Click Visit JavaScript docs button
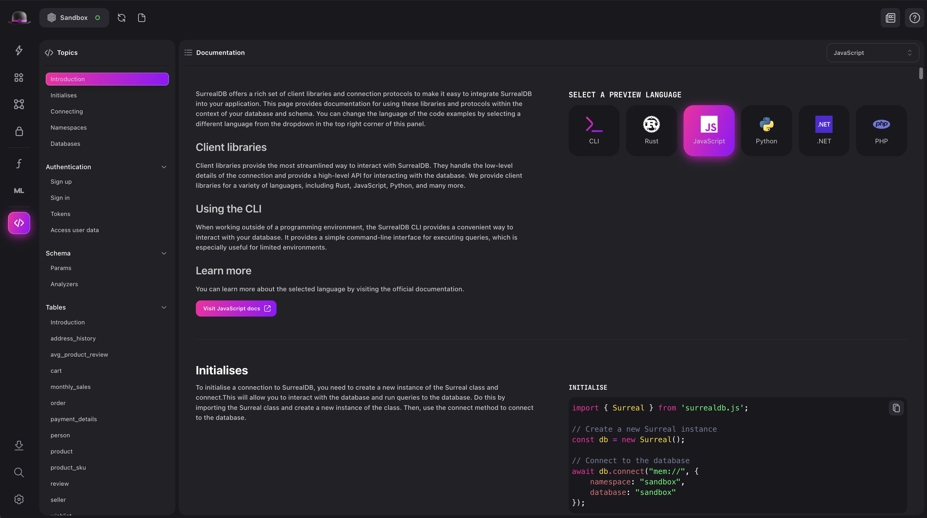The width and height of the screenshot is (927, 518). (x=236, y=309)
